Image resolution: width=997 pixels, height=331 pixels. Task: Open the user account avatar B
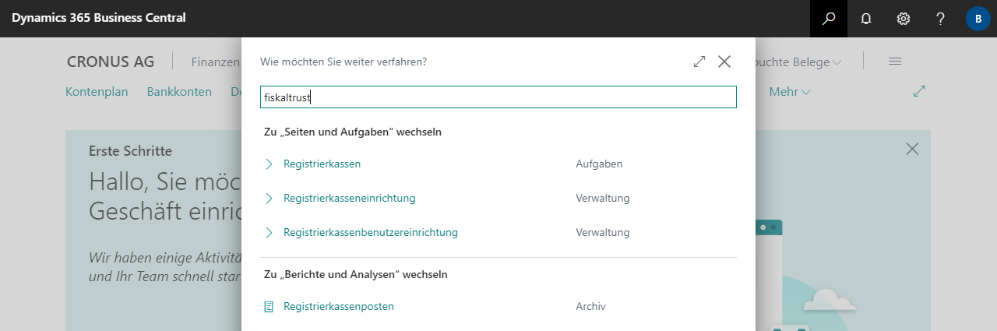click(978, 19)
